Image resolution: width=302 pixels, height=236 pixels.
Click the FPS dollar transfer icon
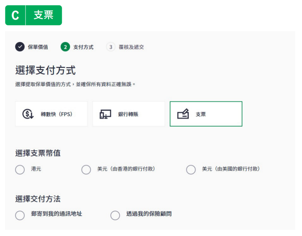click(x=28, y=114)
